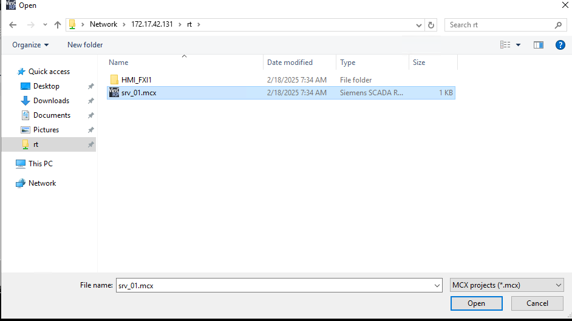Screen dimensions: 572x321
Task: Refresh the rt folder listing
Action: click(431, 25)
